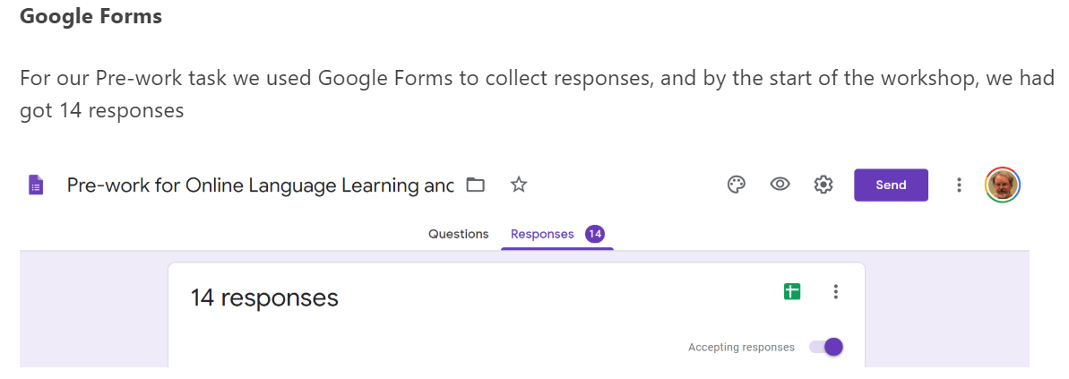Expand the responses card three-dot menu
Viewport: 1069px width, 379px height.
point(836,291)
